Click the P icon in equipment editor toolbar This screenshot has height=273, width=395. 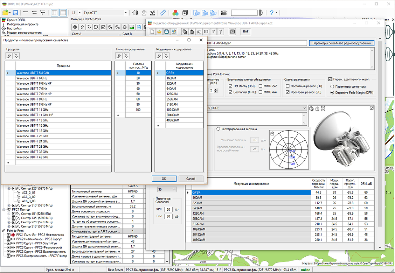214,31
